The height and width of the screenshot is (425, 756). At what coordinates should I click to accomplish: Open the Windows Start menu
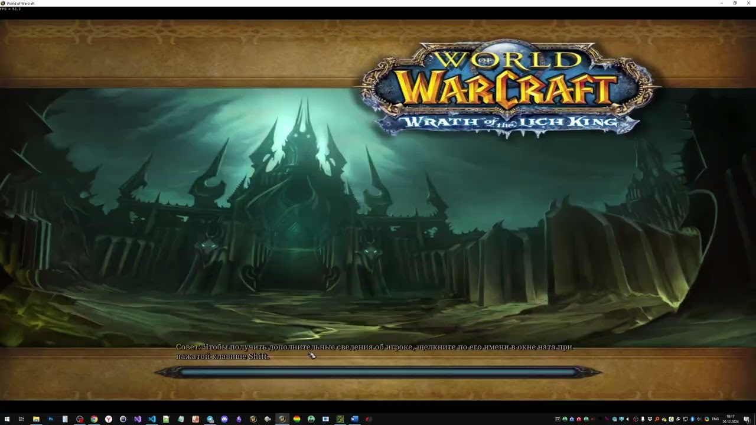click(7, 419)
